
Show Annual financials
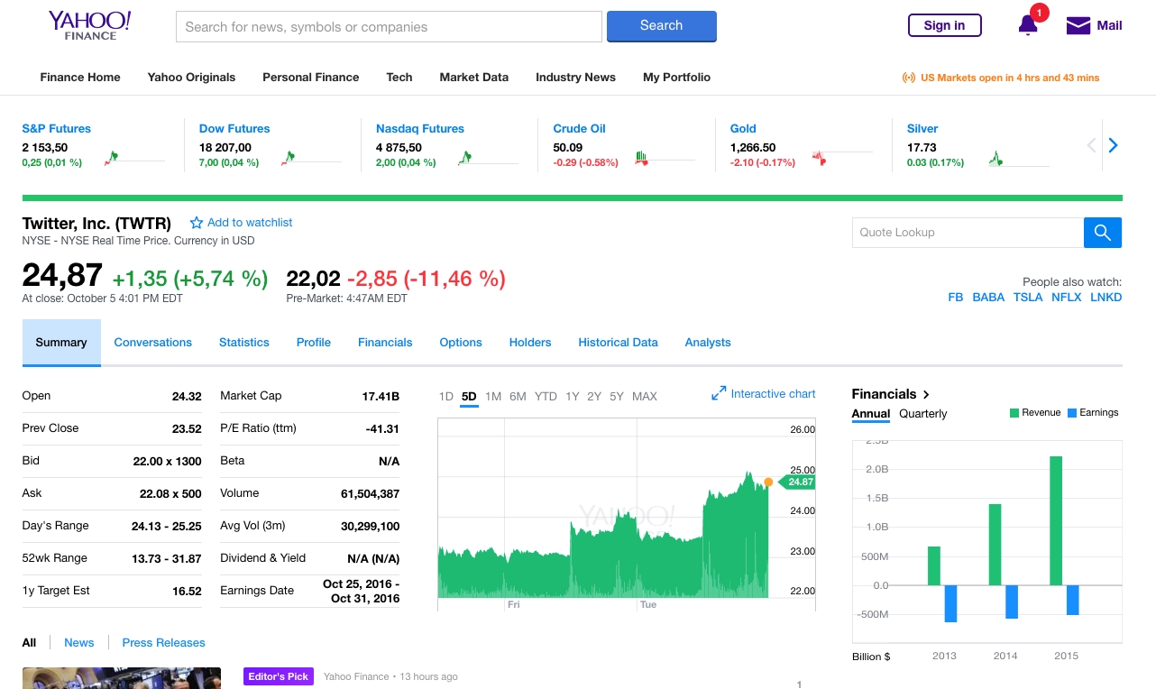871,414
